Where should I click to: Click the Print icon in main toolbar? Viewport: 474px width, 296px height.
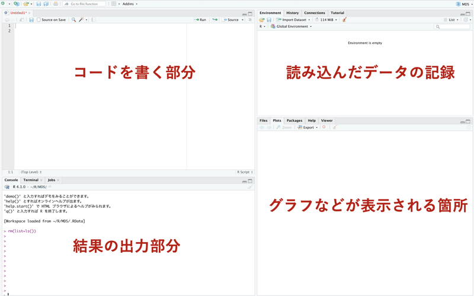pos(56,4)
